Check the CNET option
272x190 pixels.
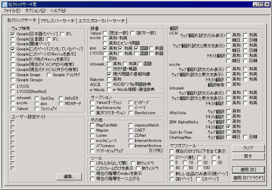(x=131, y=130)
